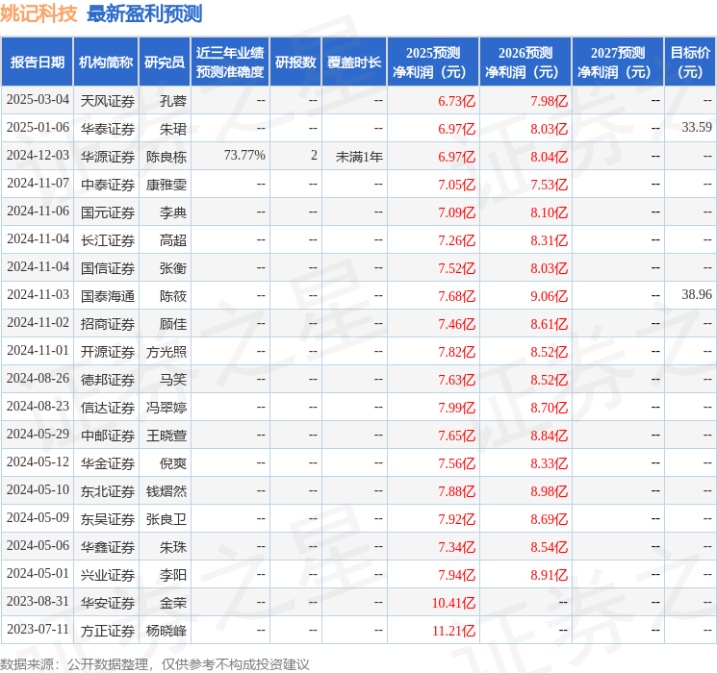Click the 最新盈利预测 heading
Viewport: 717px width, 673px height.
click(144, 13)
